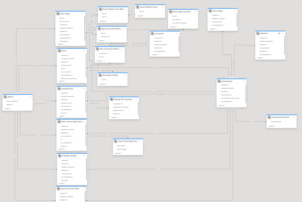Open ellipsis menu of Power Apps Launches table
The height and width of the screenshot is (202, 302).
click(x=195, y=12)
